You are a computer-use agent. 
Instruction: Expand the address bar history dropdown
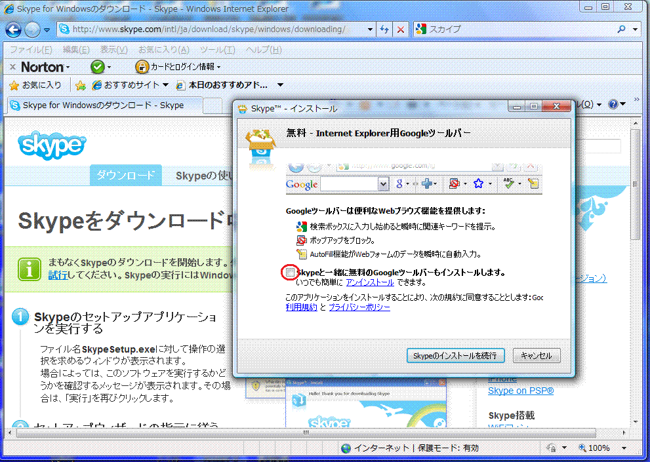point(370,29)
